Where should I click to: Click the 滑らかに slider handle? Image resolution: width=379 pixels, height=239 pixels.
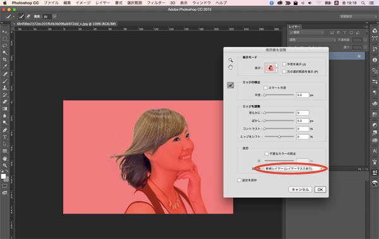point(265,113)
